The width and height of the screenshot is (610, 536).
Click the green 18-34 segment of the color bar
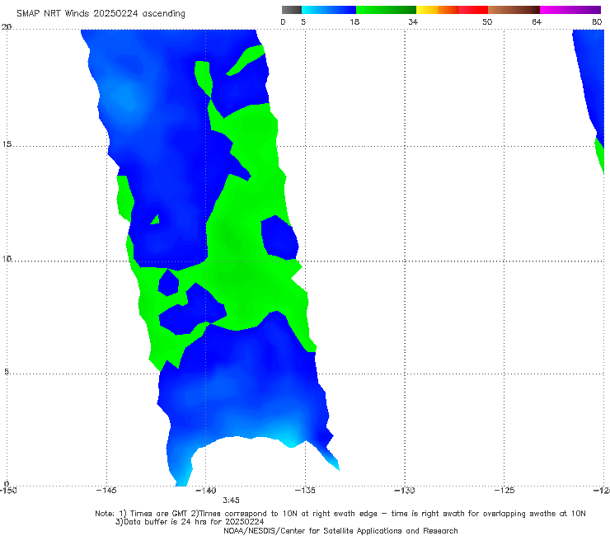(386, 10)
